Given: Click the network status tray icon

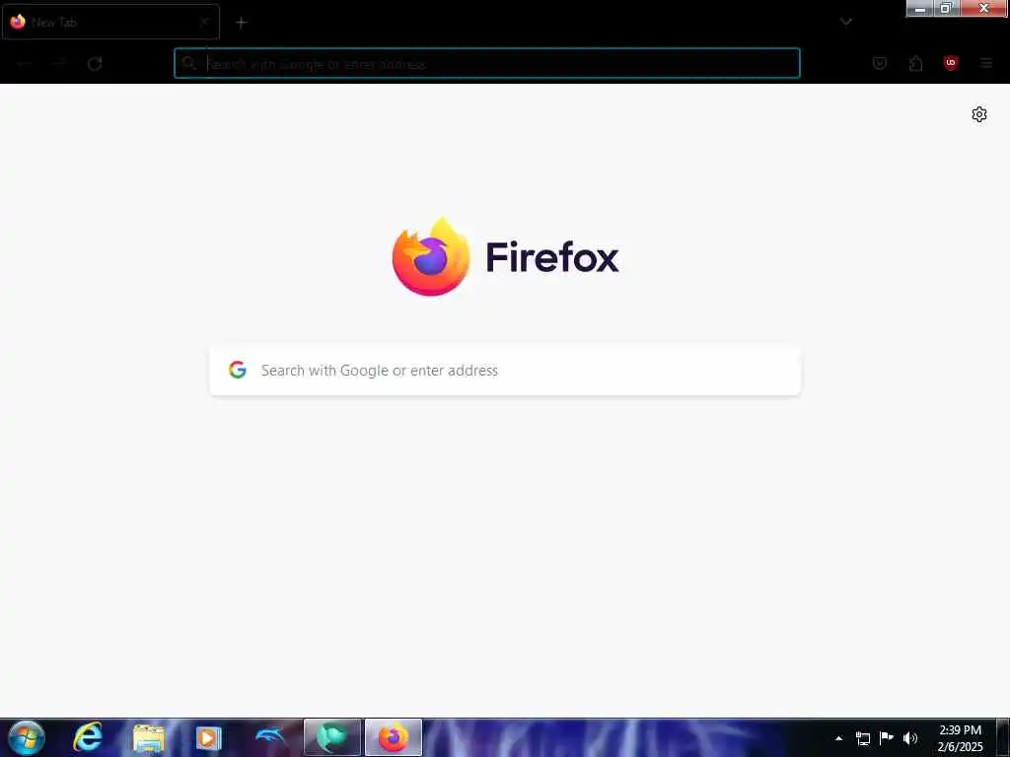Looking at the screenshot, I should tap(862, 738).
